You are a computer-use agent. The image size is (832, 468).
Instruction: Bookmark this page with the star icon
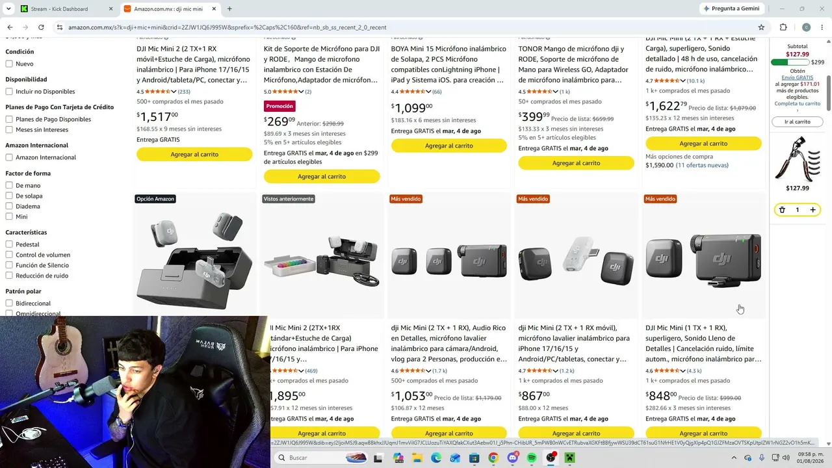(x=761, y=27)
